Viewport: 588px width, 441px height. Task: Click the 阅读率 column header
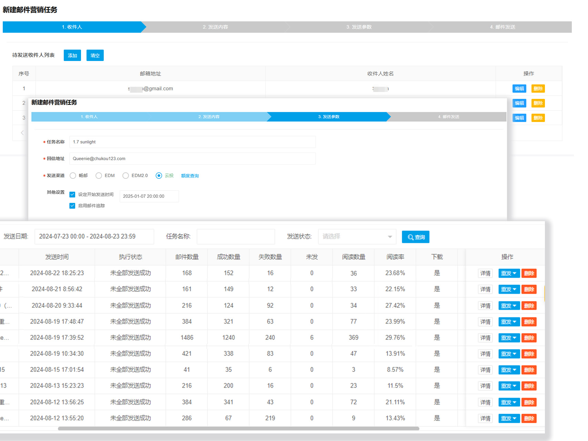click(395, 257)
